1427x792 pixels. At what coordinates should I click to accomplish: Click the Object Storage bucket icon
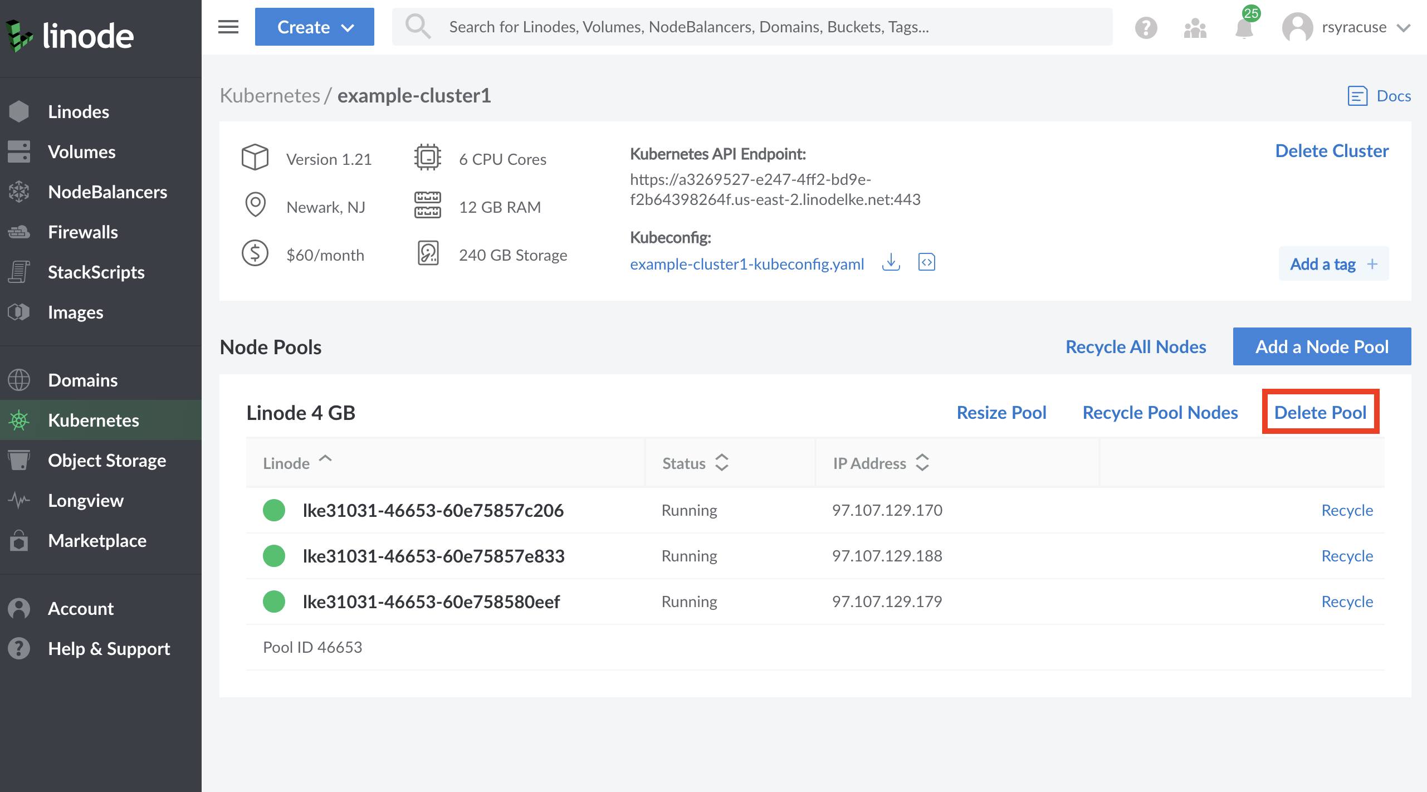click(x=19, y=459)
